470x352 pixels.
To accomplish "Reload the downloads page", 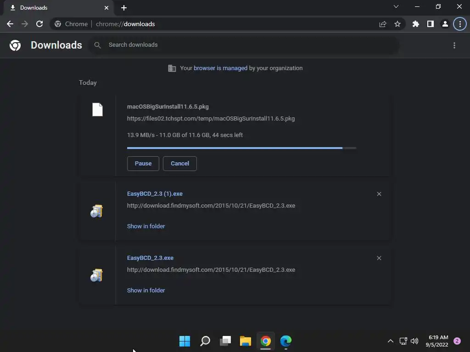I will pos(39,24).
